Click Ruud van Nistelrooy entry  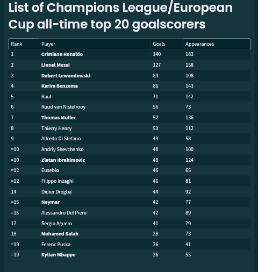[x=63, y=107]
